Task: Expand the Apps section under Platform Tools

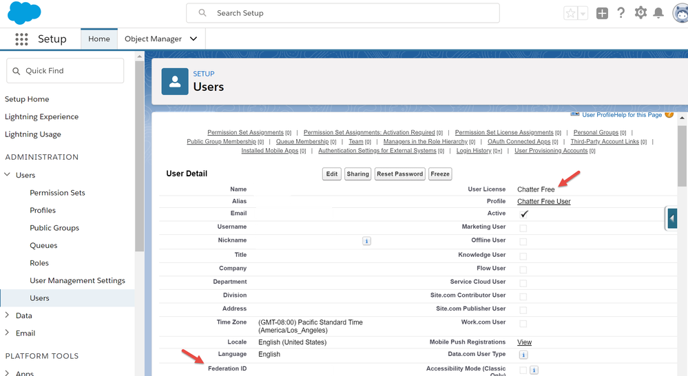Action: pyautogui.click(x=7, y=373)
